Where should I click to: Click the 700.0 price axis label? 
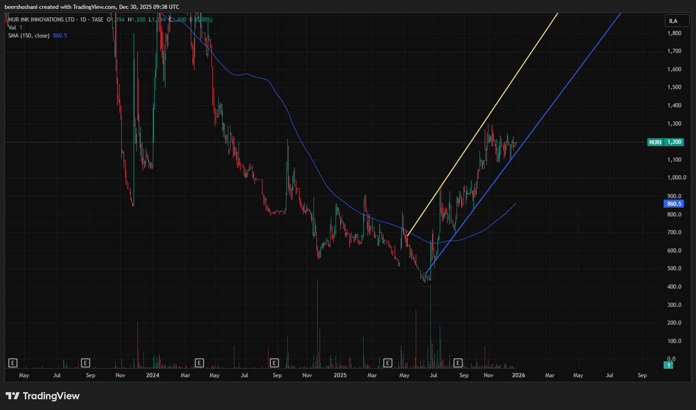point(674,233)
